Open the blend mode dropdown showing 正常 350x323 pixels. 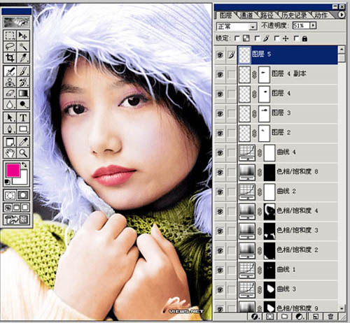point(237,26)
